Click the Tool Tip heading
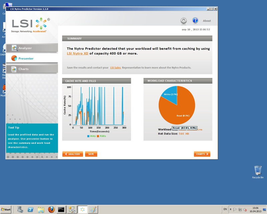Image resolution: width=267 pixels, height=214 pixels. [14, 127]
